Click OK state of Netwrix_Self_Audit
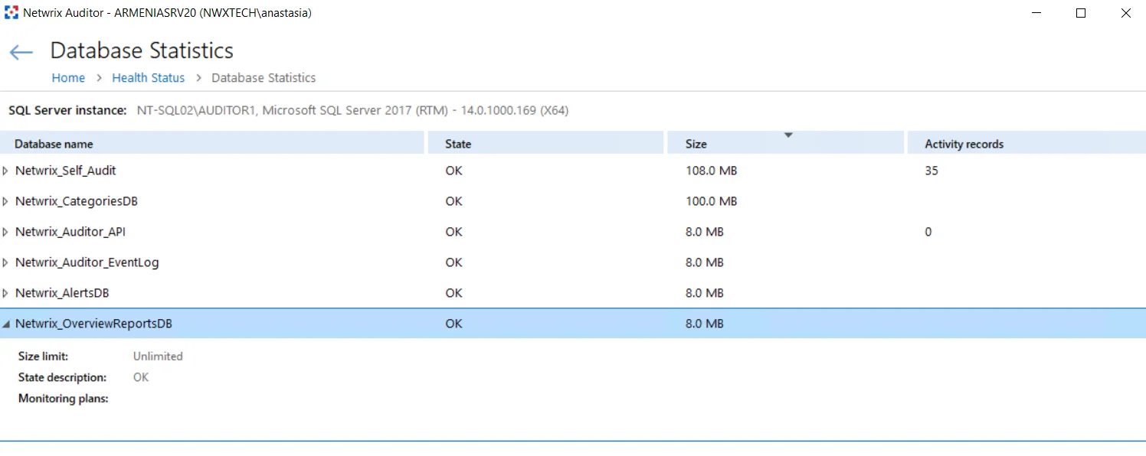The height and width of the screenshot is (456, 1146). (x=454, y=171)
